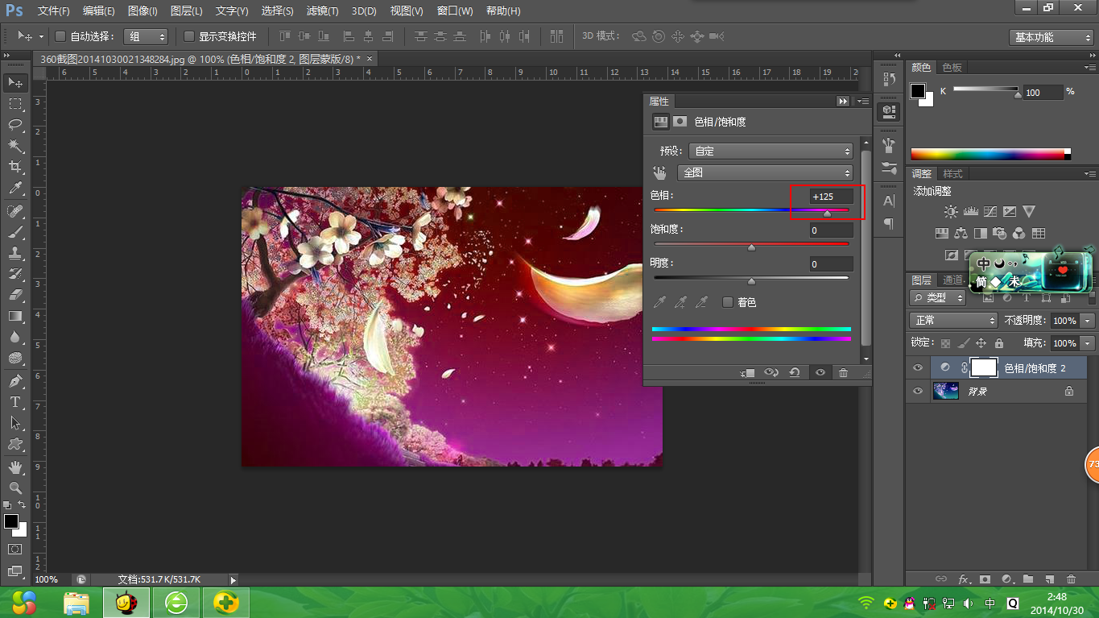This screenshot has height=618, width=1099.
Task: Select the Gradient tool
Action: point(15,316)
